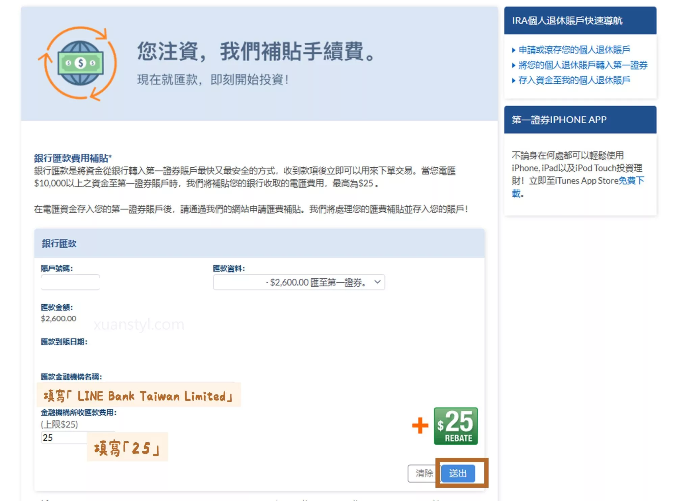Image resolution: width=687 pixels, height=501 pixels.
Task: Click the 清除 button
Action: 424,473
